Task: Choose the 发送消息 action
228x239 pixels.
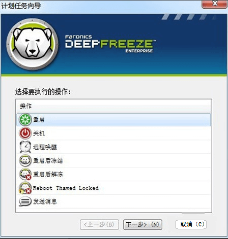Action: point(45,201)
